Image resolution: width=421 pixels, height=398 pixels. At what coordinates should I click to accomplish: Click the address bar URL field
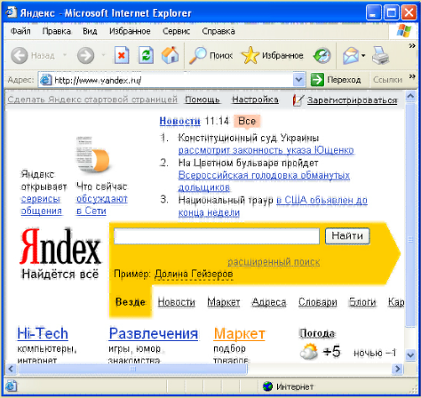pyautogui.click(x=171, y=80)
